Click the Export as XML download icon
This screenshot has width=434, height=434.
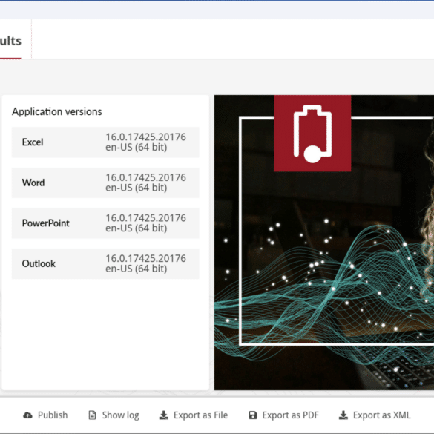[343, 415]
